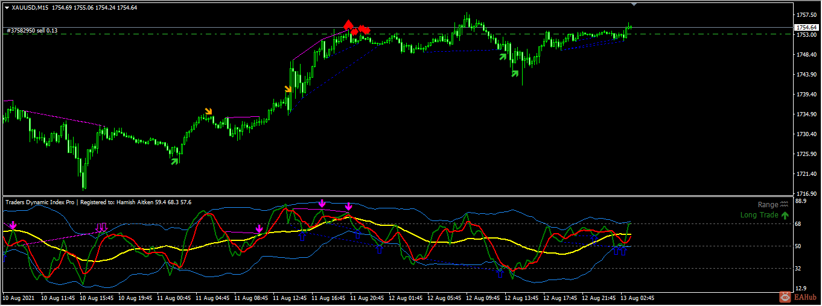This screenshot has height=306, width=822.
Task: Click the 10 Aug 19:45 time label
Action: pyautogui.click(x=136, y=298)
